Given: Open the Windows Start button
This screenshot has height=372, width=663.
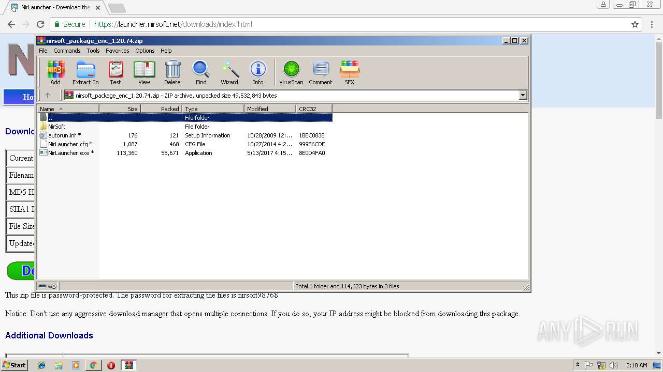Looking at the screenshot, I should click(x=15, y=365).
